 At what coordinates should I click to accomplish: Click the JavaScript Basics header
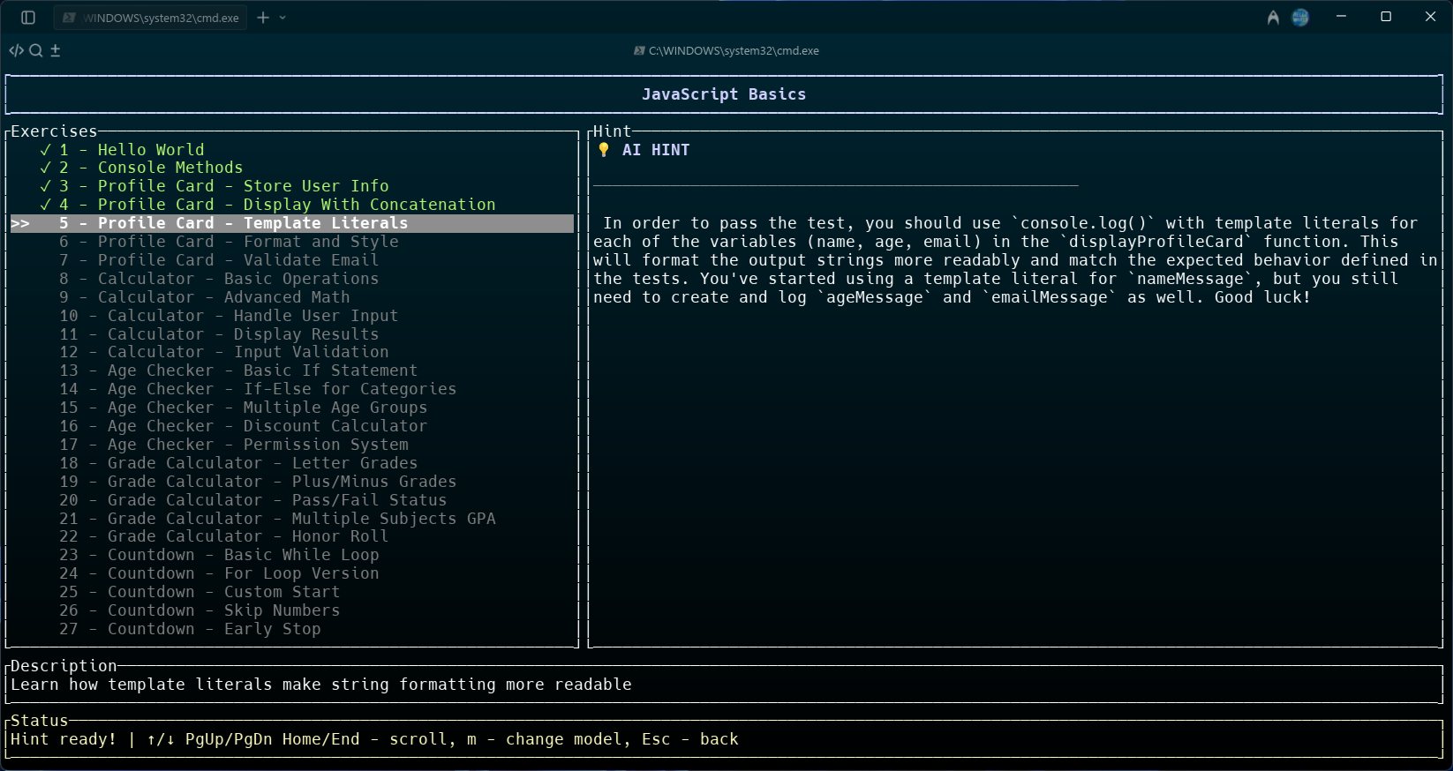(x=724, y=94)
